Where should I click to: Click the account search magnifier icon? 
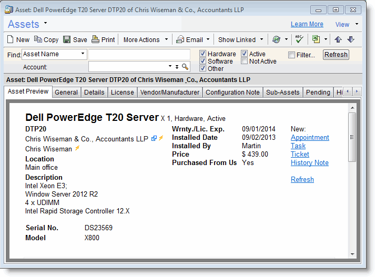(x=185, y=67)
